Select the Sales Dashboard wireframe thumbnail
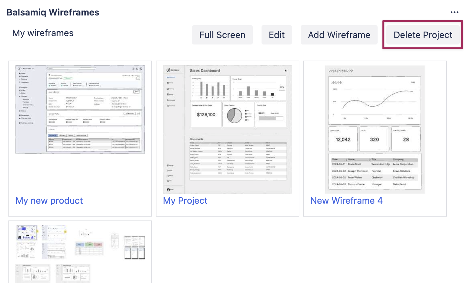472x283 pixels. click(x=228, y=130)
